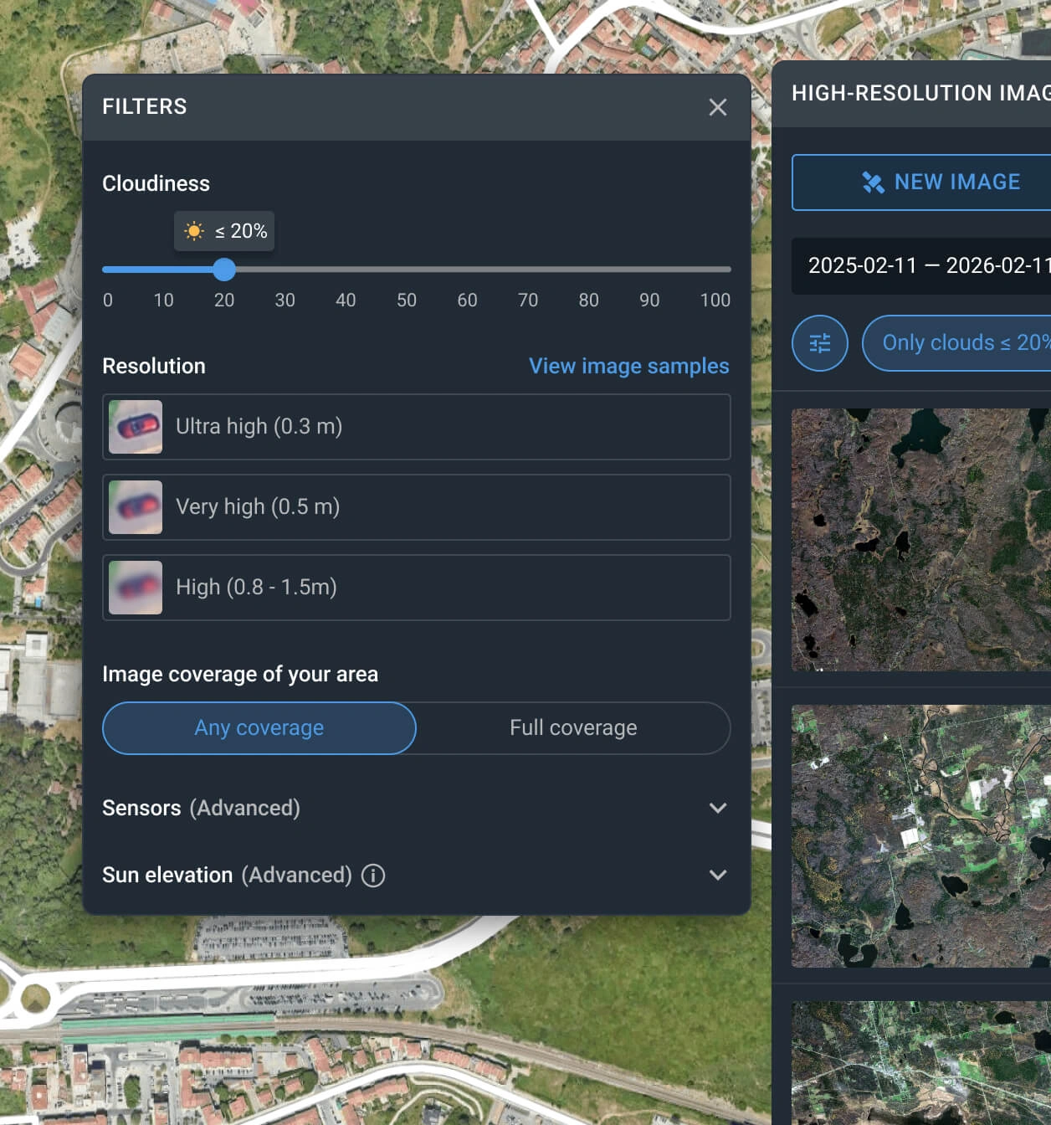
Task: Click the sun icon on the cloudiness badge
Action: (x=194, y=231)
